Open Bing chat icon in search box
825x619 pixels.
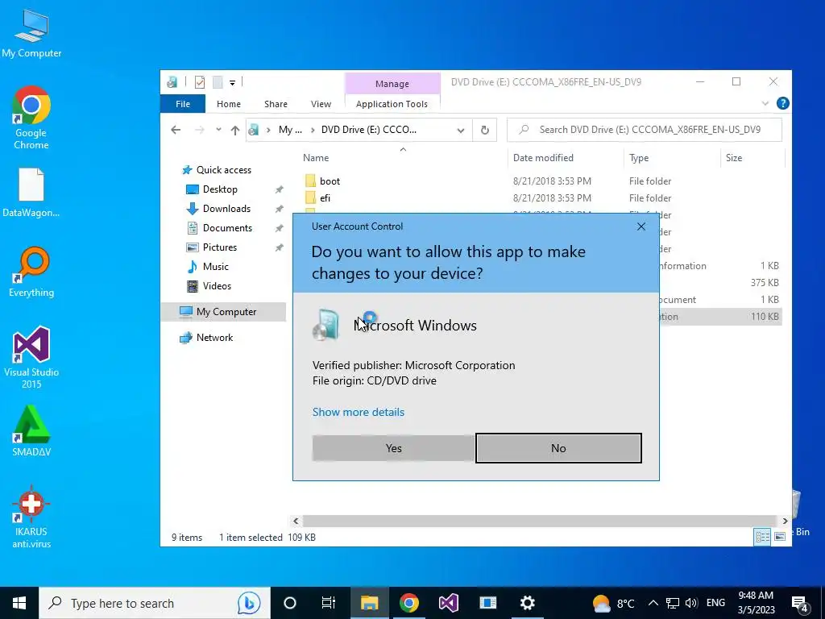pos(248,603)
